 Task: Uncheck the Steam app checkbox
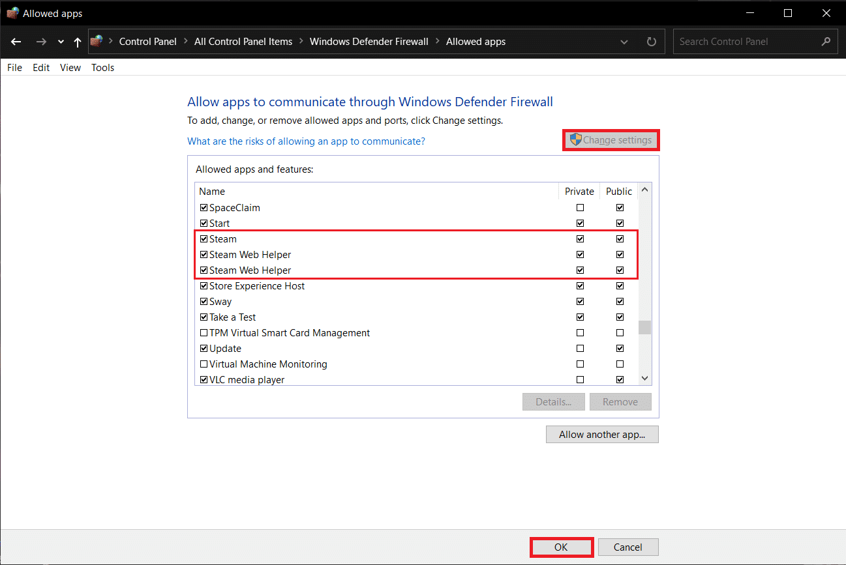click(204, 239)
